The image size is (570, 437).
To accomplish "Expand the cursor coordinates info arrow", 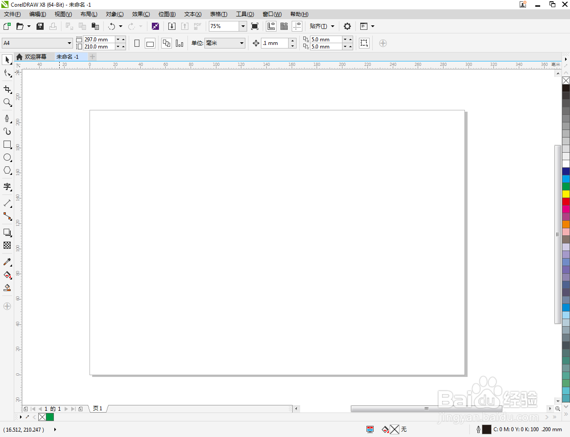I will (x=55, y=429).
